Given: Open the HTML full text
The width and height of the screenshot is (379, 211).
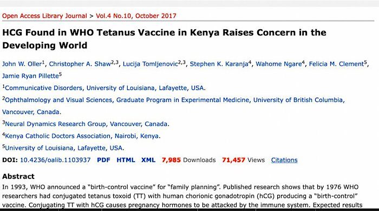Looking at the screenshot, I should tap(126, 160).
